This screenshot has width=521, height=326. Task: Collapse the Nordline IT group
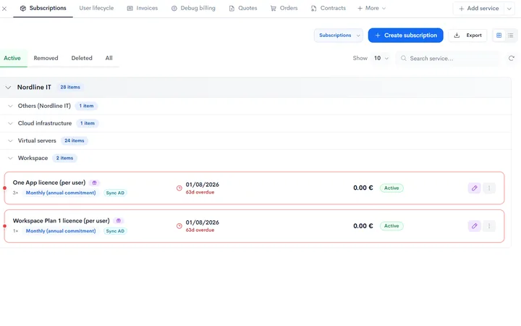[x=8, y=87]
